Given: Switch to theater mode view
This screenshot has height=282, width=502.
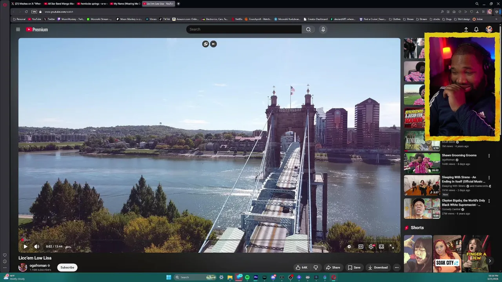Looking at the screenshot, I should tap(381, 247).
